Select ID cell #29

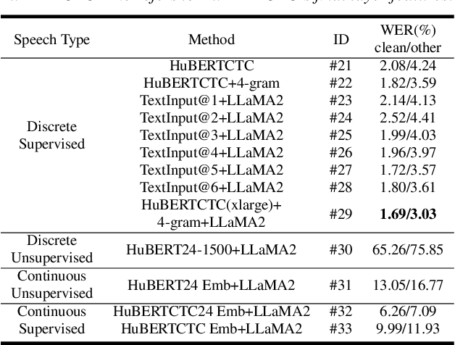click(341, 213)
